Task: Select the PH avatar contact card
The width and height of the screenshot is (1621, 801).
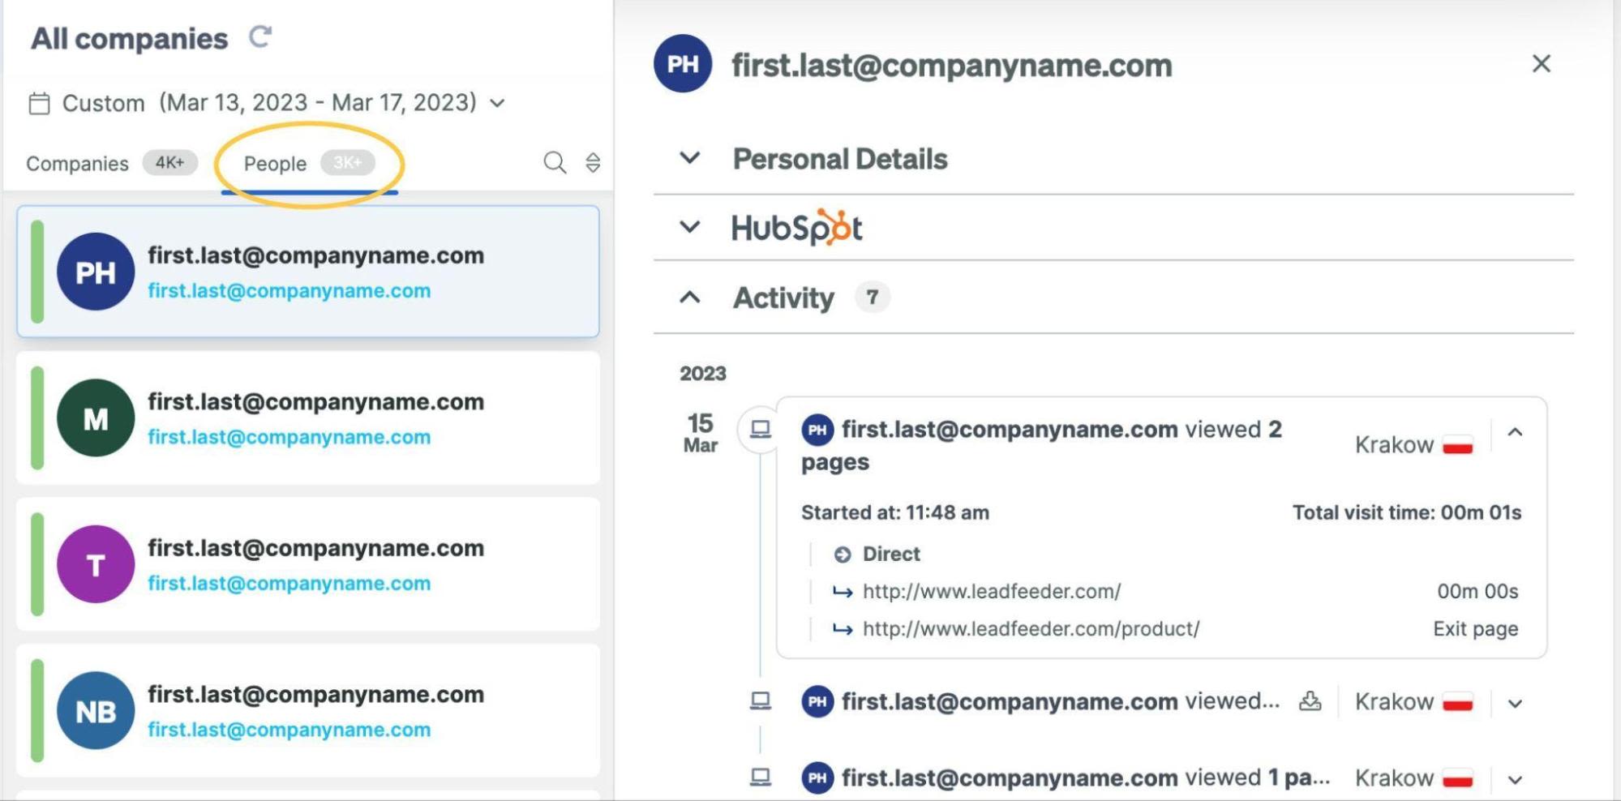Action: pyautogui.click(x=308, y=272)
